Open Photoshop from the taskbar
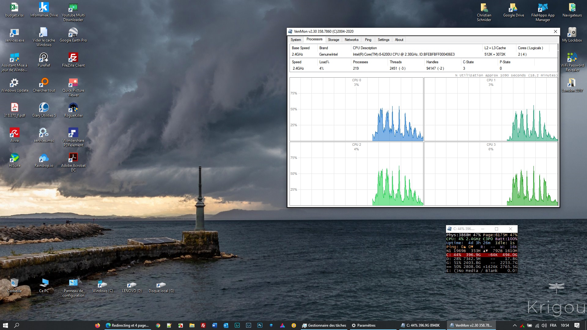Screen dimensions: 587x330 pos(260,325)
